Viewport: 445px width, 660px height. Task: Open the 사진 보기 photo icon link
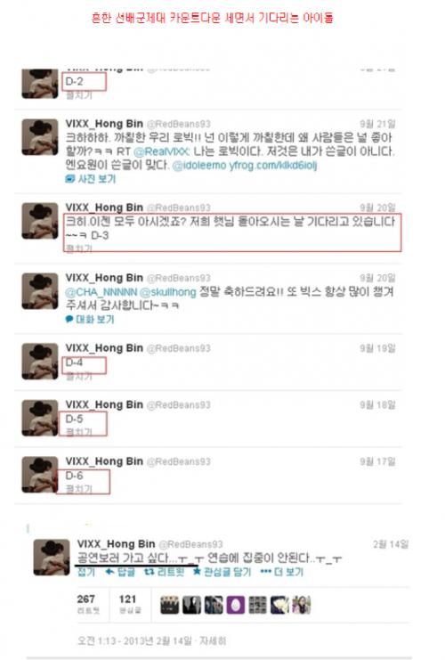[x=69, y=179]
